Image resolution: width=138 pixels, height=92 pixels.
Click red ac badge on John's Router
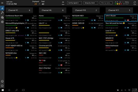tap(128, 20)
